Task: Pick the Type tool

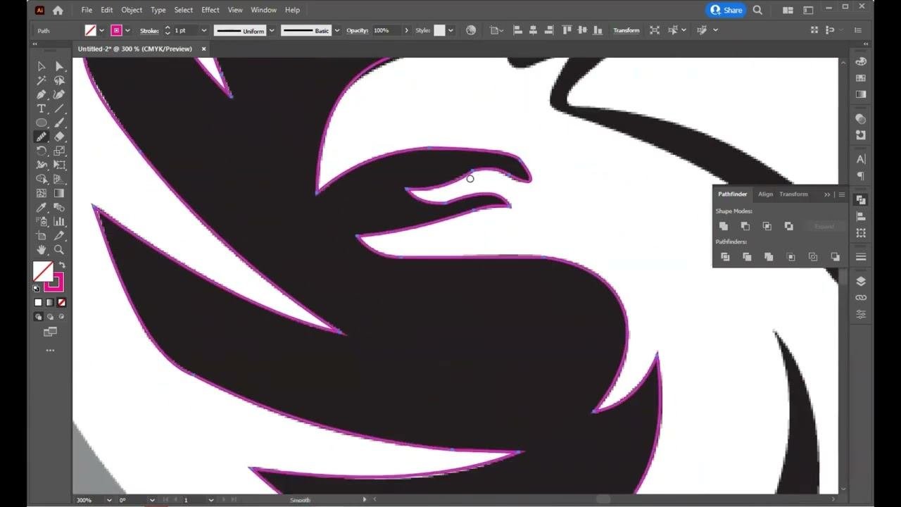Action: point(42,108)
